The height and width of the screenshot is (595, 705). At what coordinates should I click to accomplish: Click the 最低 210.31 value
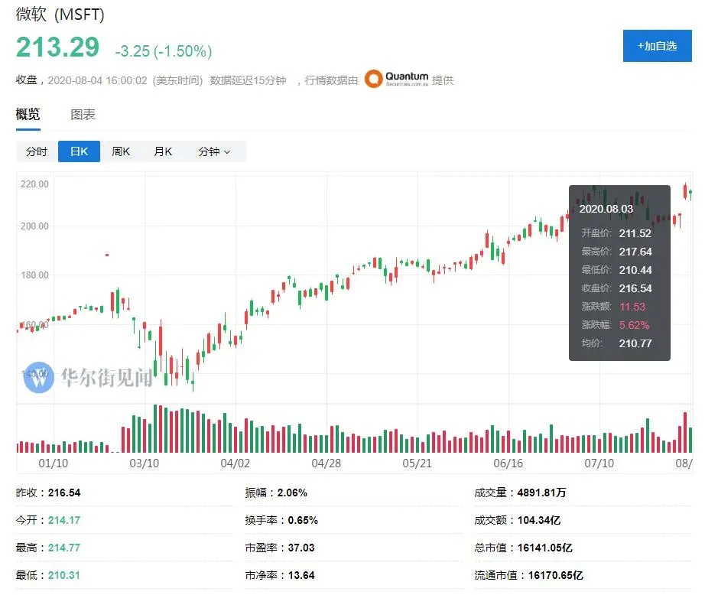click(63, 575)
